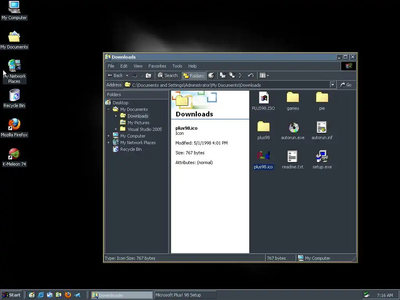Open the Edit menu
Image resolution: width=400 pixels, height=300 pixels.
pyautogui.click(x=124, y=66)
